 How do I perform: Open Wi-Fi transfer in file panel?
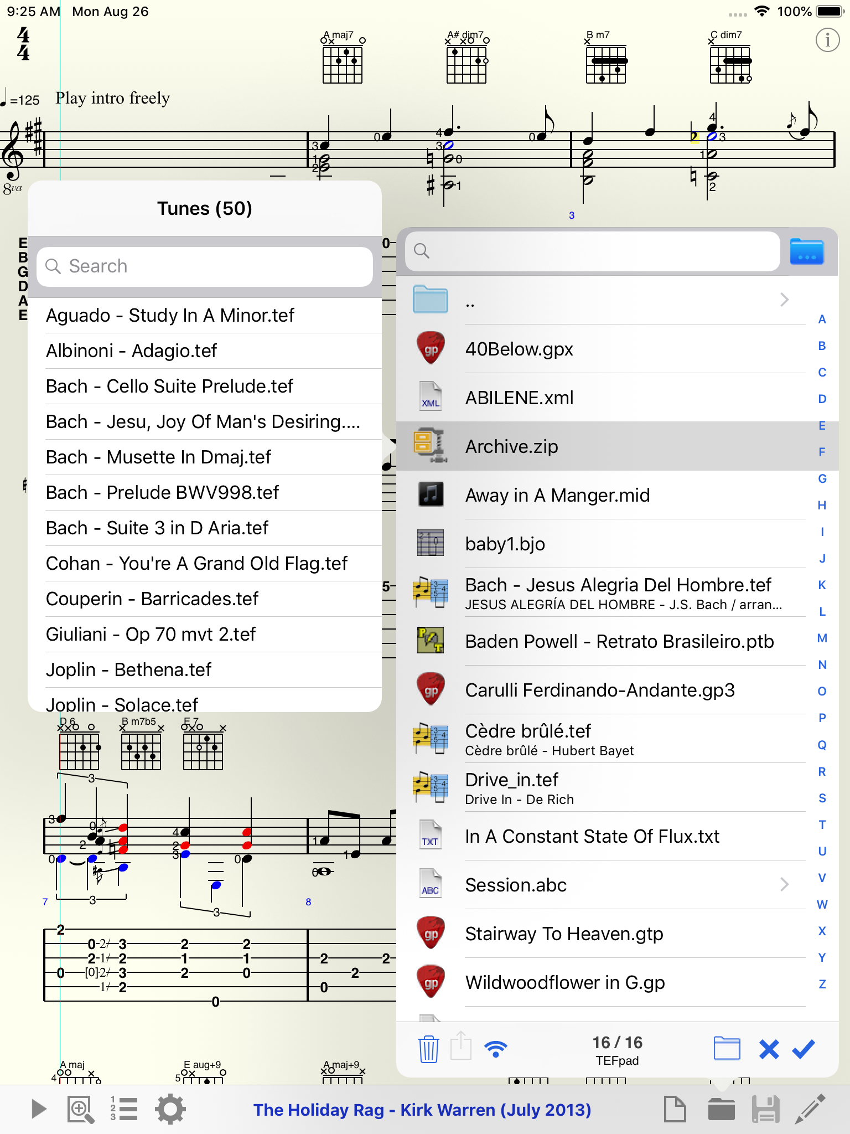click(496, 1048)
